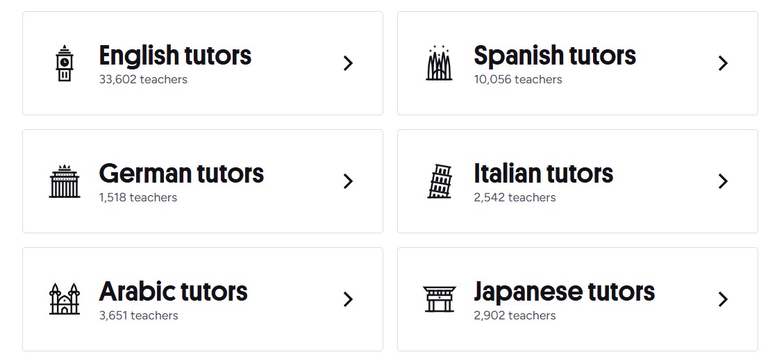This screenshot has height=359, width=768.
Task: Open the Japanese tutors right arrow
Action: pyautogui.click(x=723, y=299)
